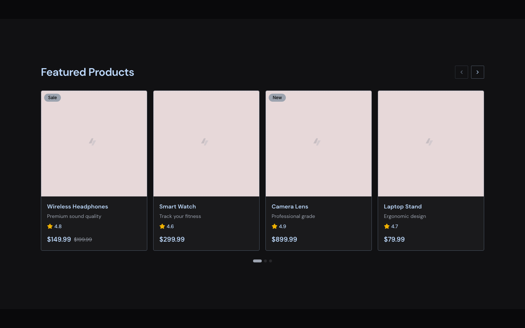Open the Smart Watch product image

pyautogui.click(x=206, y=144)
